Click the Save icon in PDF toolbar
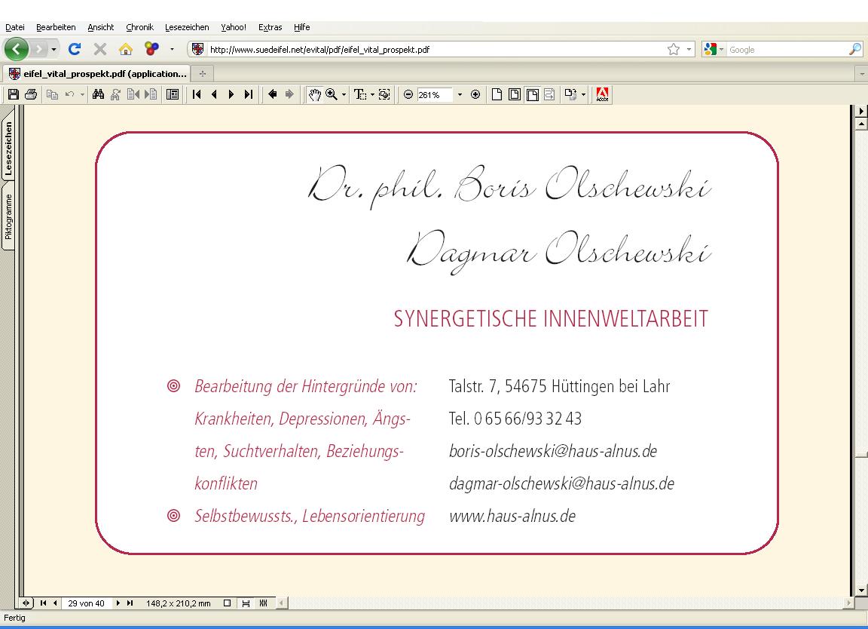 click(13, 95)
